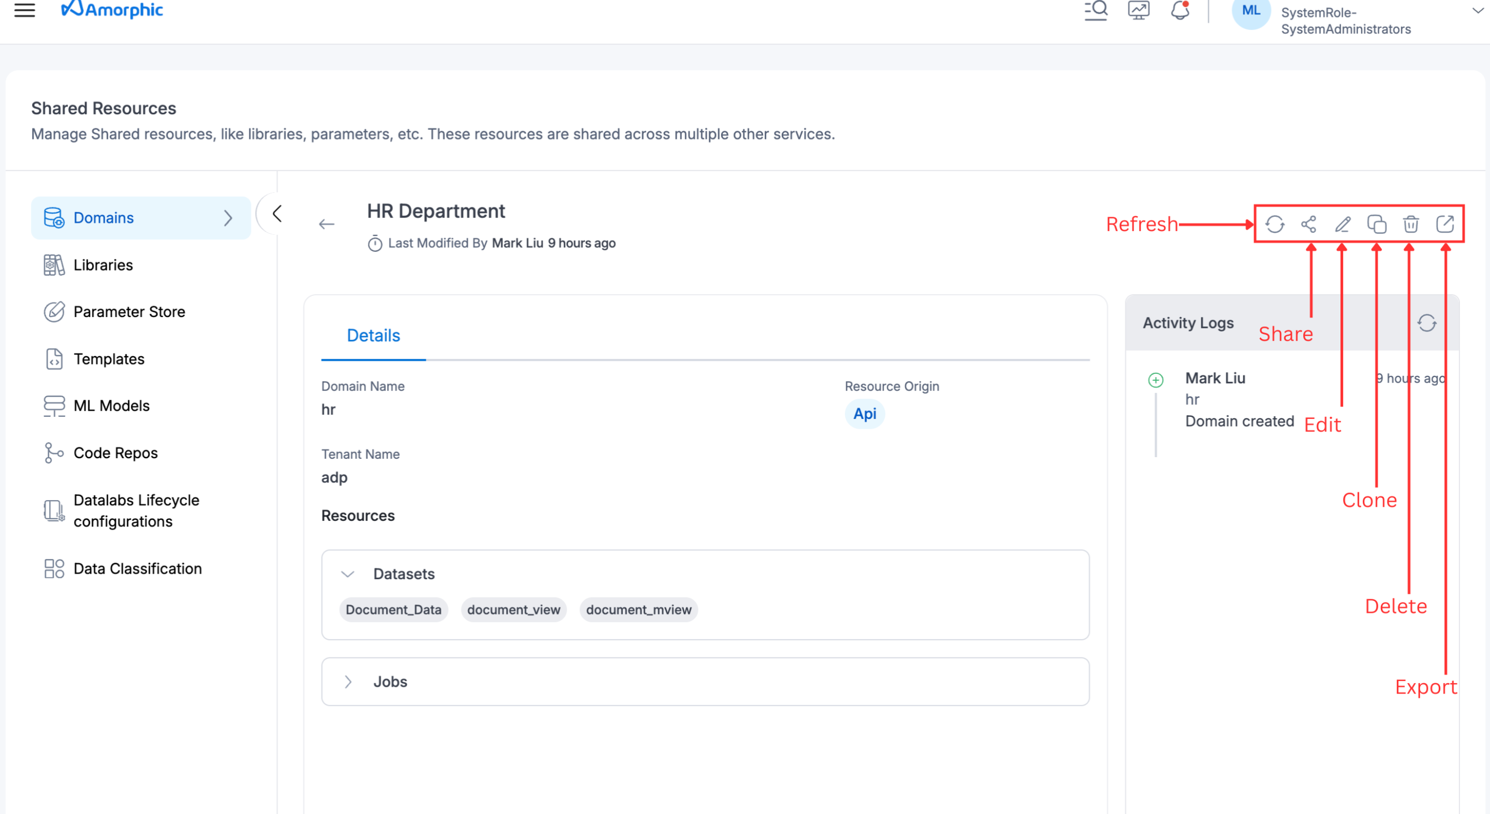Click the Share domain icon
This screenshot has width=1490, height=814.
pos(1308,224)
